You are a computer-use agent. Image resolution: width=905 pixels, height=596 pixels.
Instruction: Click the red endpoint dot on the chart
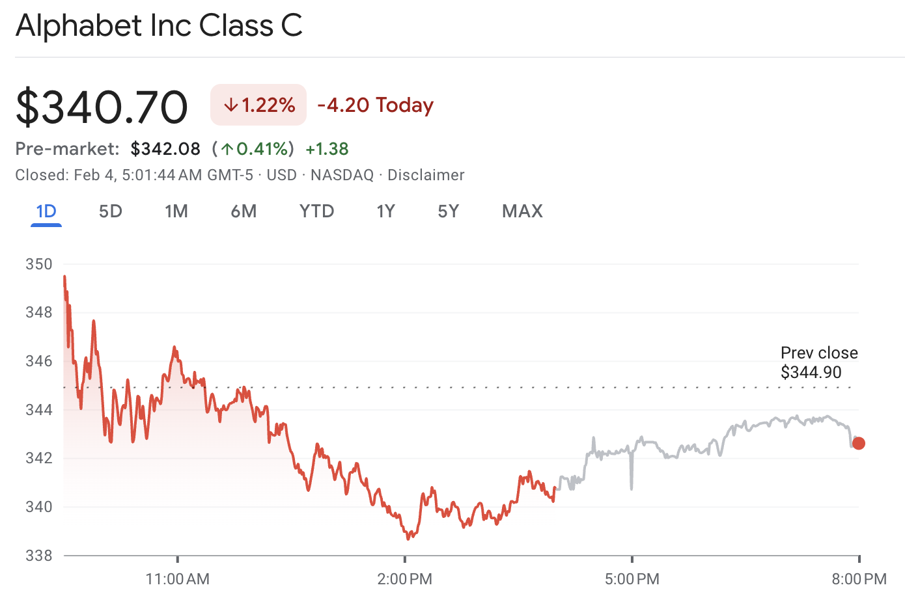click(859, 443)
